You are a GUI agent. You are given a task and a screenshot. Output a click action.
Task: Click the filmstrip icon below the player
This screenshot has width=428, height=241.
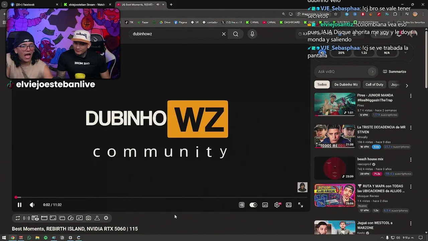pyautogui.click(x=62, y=218)
